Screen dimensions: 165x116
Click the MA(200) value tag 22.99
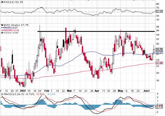coord(159,63)
